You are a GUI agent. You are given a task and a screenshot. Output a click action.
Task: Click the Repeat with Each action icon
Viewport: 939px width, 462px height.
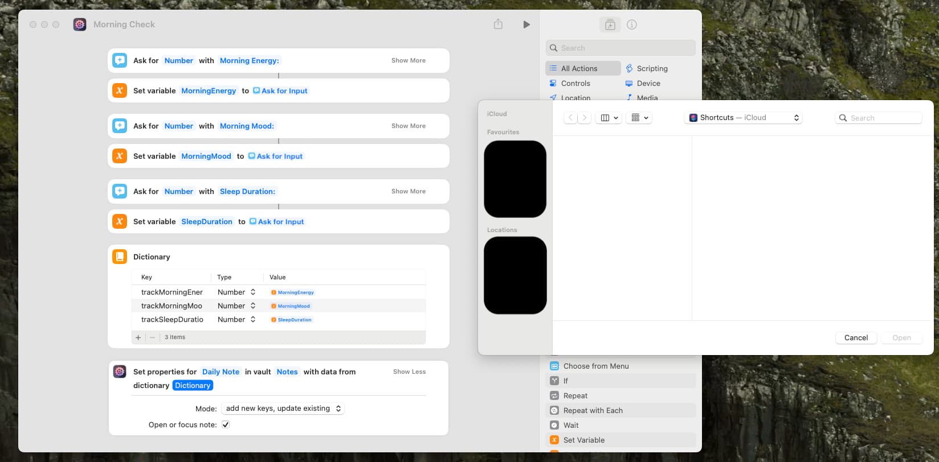[x=554, y=410]
